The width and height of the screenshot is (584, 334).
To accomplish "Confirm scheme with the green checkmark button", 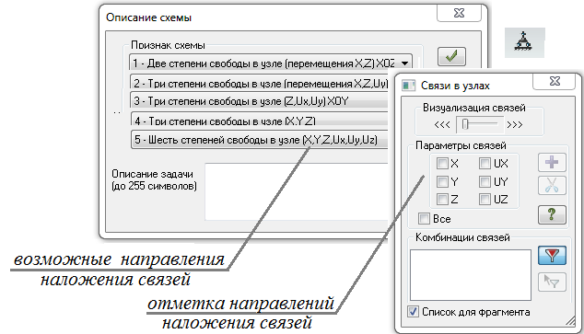I will pyautogui.click(x=451, y=56).
